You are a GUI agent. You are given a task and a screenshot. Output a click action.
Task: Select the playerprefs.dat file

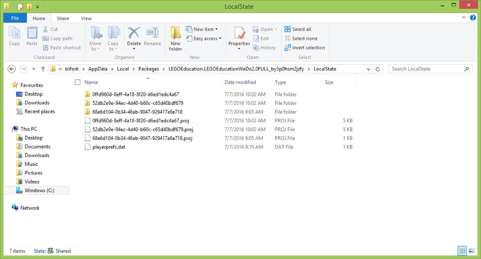click(109, 147)
